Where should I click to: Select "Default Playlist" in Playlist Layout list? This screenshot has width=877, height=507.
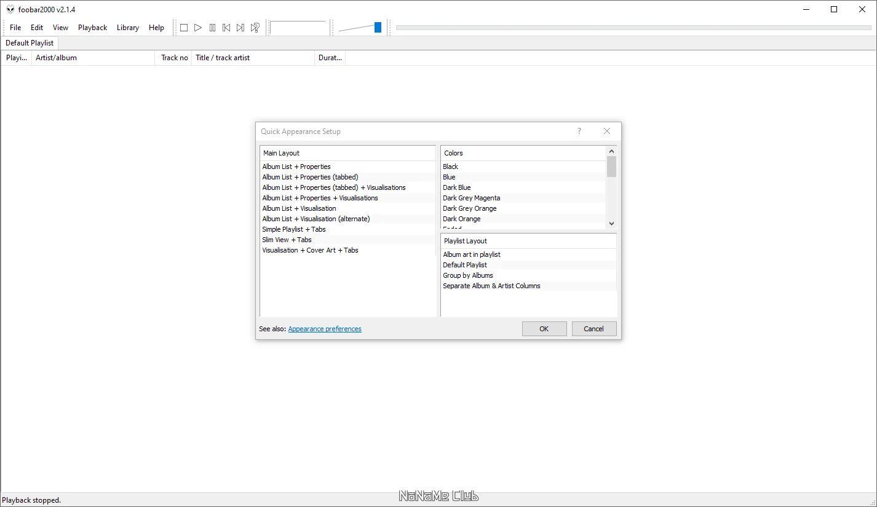[528, 265]
